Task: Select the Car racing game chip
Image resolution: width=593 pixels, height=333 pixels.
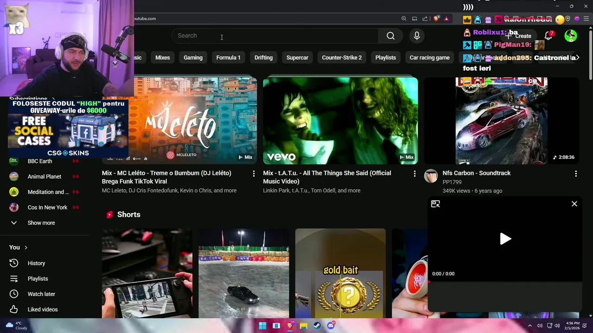Action: coord(429,57)
